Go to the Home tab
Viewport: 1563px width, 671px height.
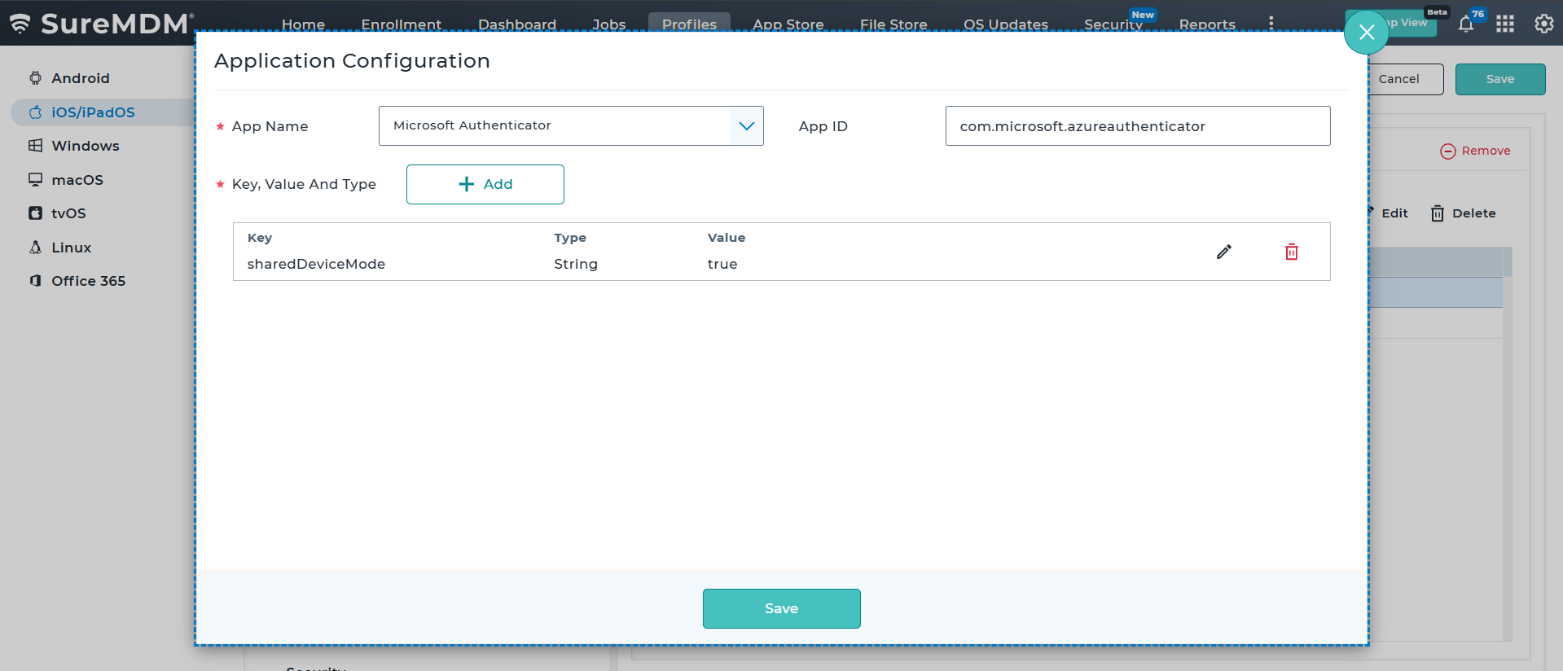coord(303,24)
